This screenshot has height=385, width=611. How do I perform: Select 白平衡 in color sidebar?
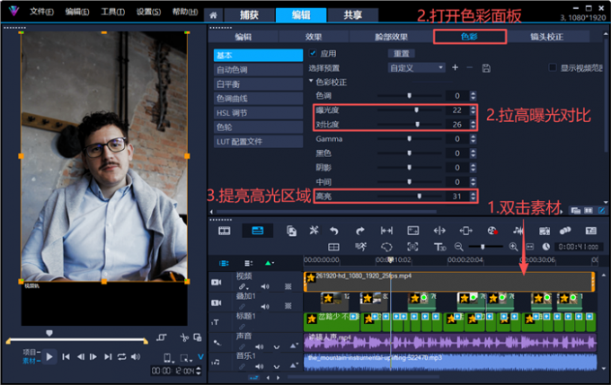point(258,84)
